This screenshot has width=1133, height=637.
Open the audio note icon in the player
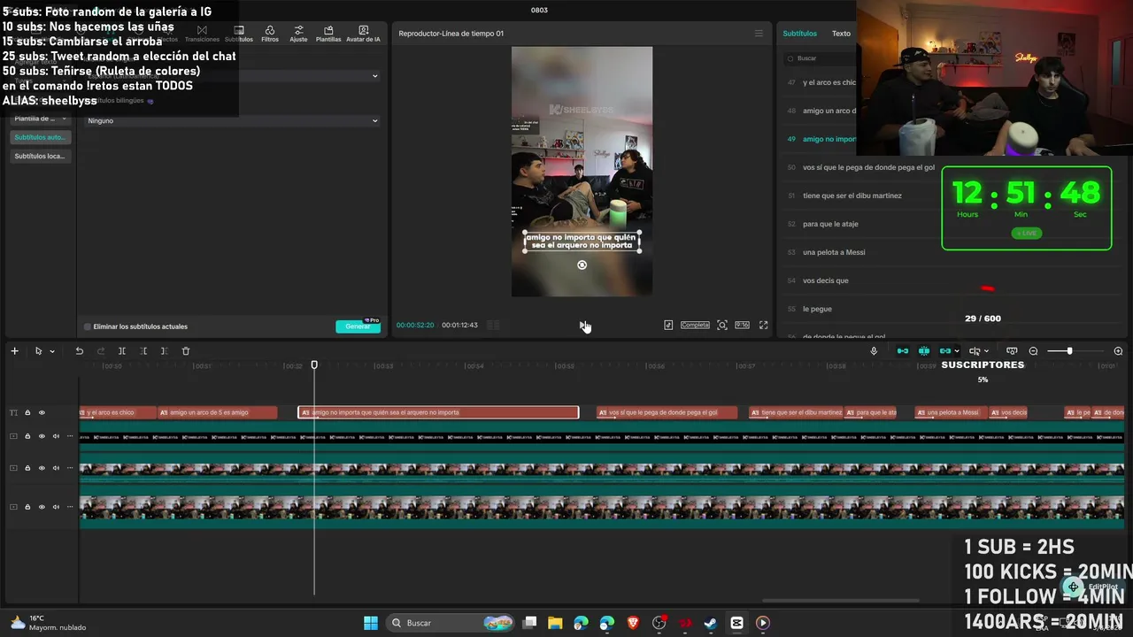tap(668, 325)
